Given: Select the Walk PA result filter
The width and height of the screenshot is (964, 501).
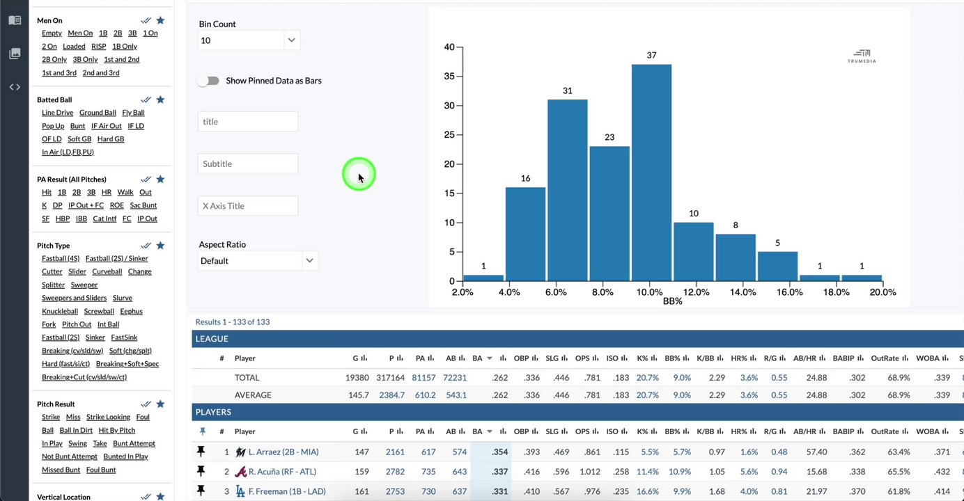Looking at the screenshot, I should pos(125,192).
